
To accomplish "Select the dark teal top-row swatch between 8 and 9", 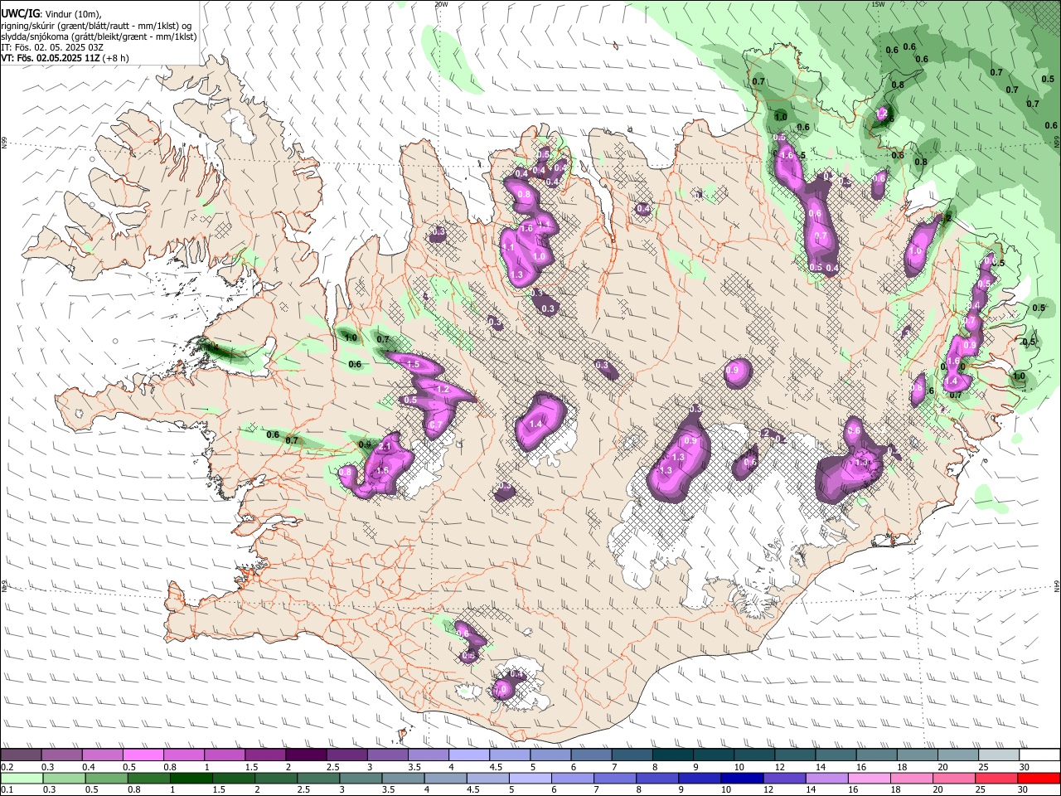I will click(673, 755).
